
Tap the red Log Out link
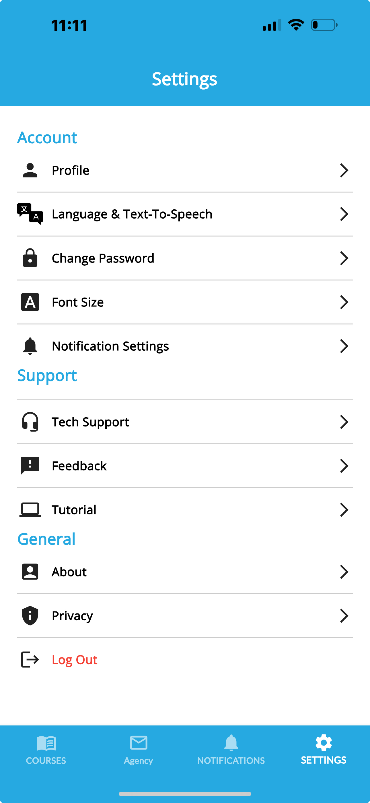pos(75,660)
